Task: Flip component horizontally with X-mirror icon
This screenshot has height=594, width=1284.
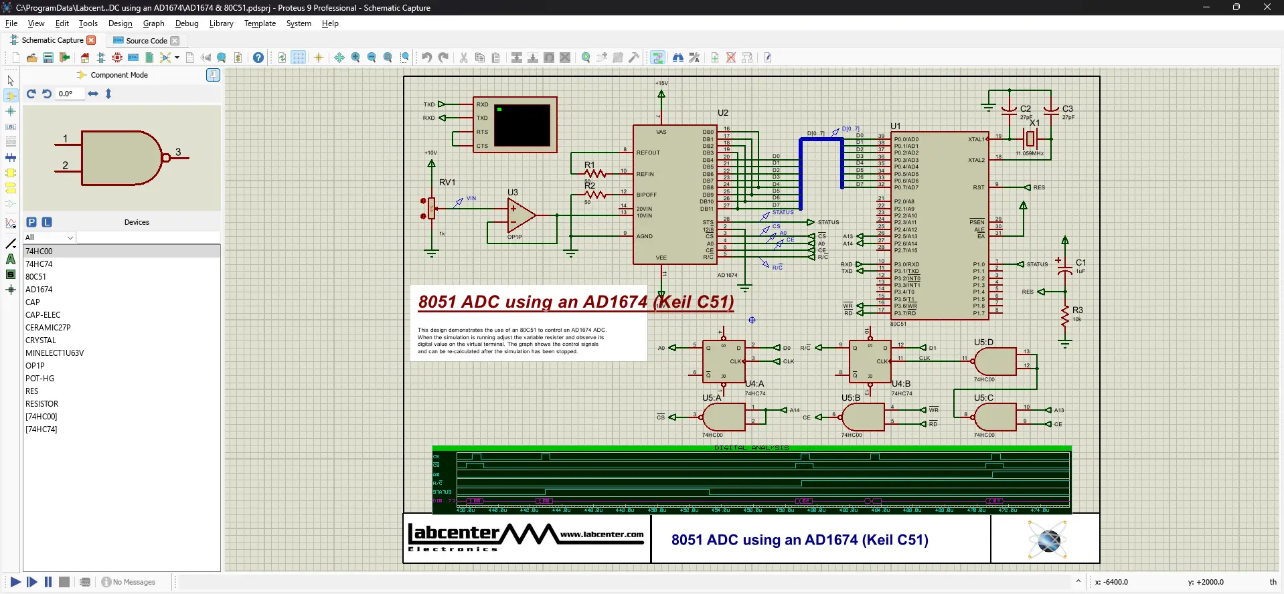Action: coord(93,94)
